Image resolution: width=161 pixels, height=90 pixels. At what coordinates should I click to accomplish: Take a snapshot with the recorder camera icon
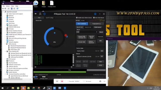click(x=100, y=81)
